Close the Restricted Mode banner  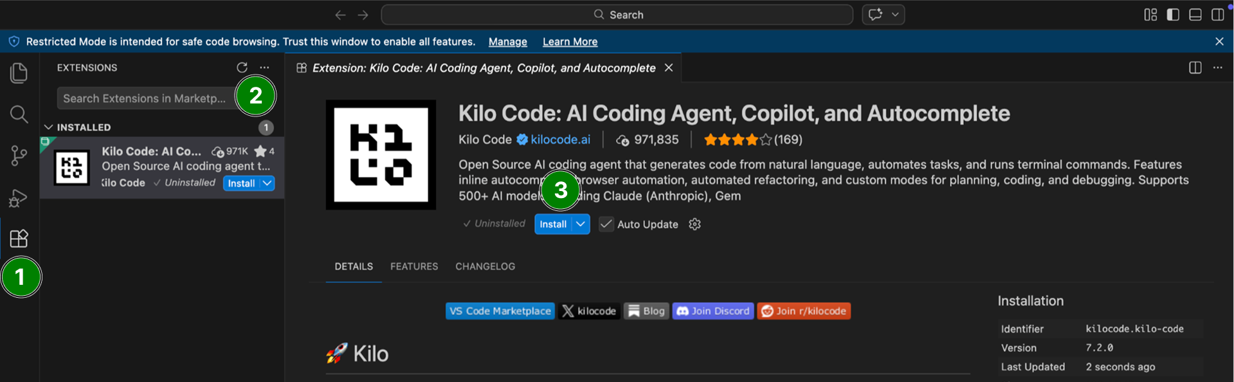(x=1219, y=41)
